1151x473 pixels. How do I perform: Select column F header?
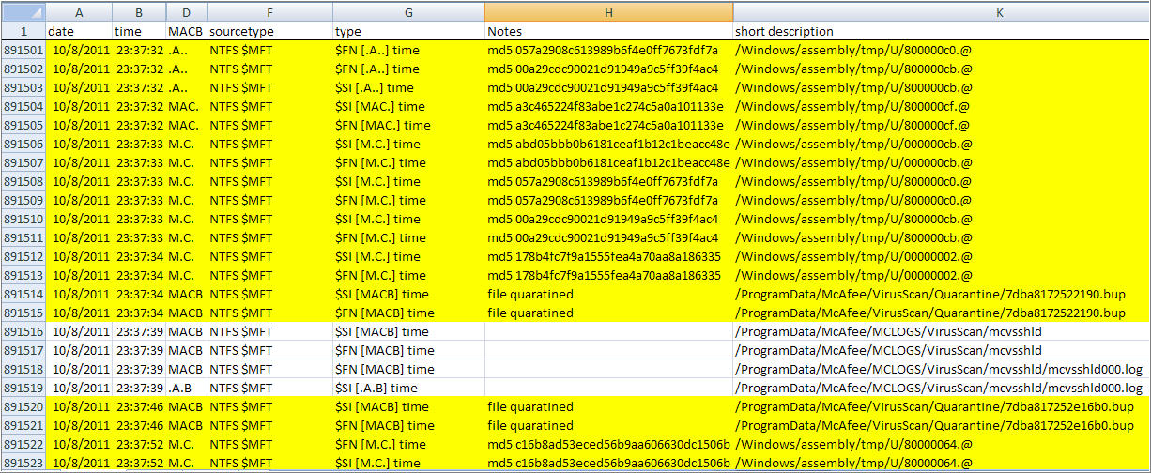(269, 12)
